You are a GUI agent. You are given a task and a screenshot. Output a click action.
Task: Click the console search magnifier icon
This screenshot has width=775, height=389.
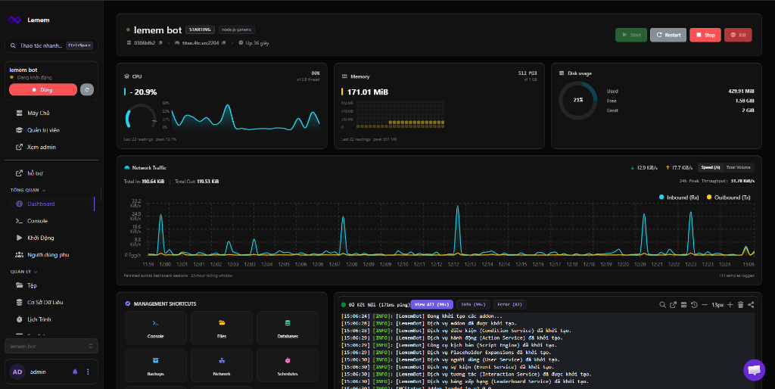pyautogui.click(x=662, y=305)
